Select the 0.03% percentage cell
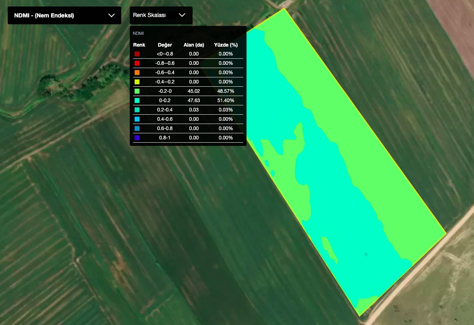 click(x=226, y=110)
